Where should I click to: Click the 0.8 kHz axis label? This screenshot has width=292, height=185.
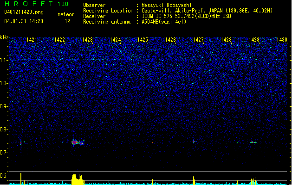pyautogui.click(x=4, y=129)
